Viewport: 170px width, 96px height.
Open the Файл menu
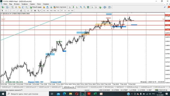[5, 4]
